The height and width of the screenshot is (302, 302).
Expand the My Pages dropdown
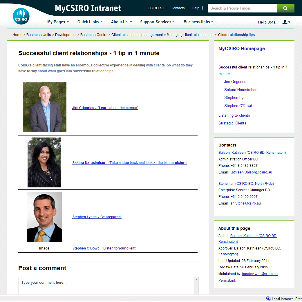pyautogui.click(x=58, y=22)
